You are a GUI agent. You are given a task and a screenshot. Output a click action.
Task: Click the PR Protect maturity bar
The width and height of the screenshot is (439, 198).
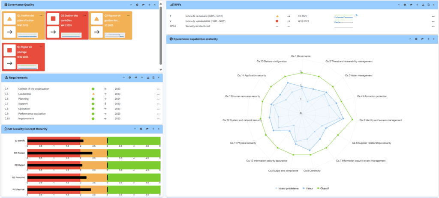pos(60,153)
